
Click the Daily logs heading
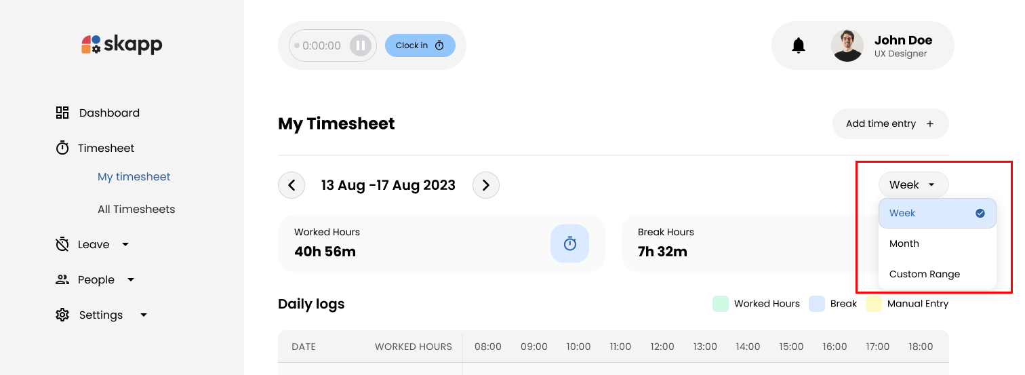pos(311,304)
